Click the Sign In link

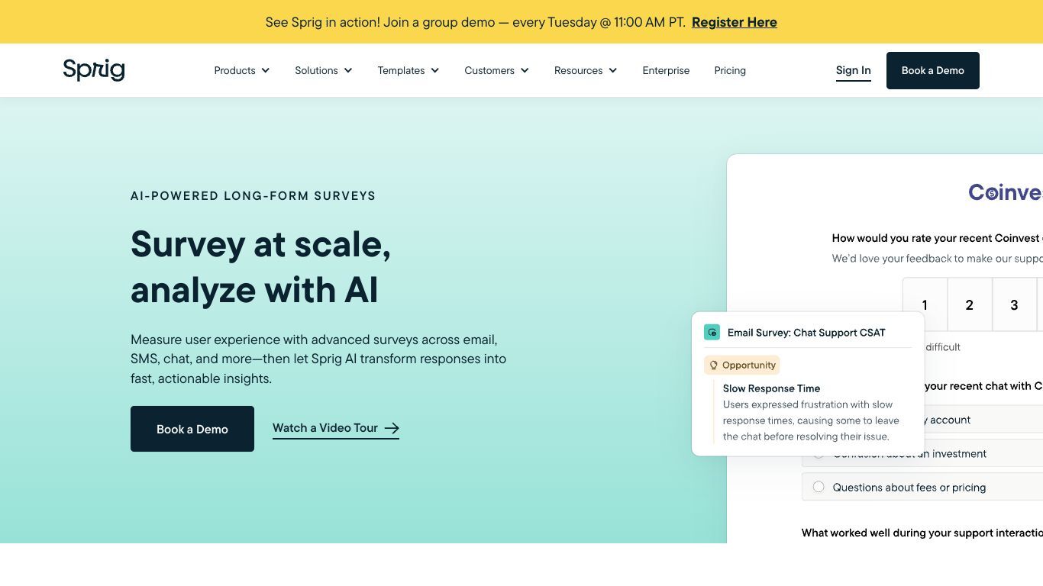point(853,70)
